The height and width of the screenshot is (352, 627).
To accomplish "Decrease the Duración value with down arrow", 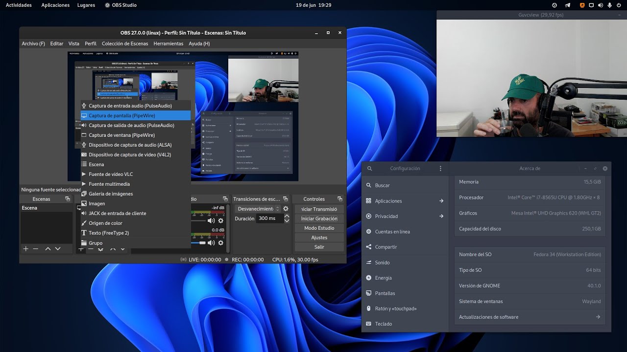I will point(287,221).
